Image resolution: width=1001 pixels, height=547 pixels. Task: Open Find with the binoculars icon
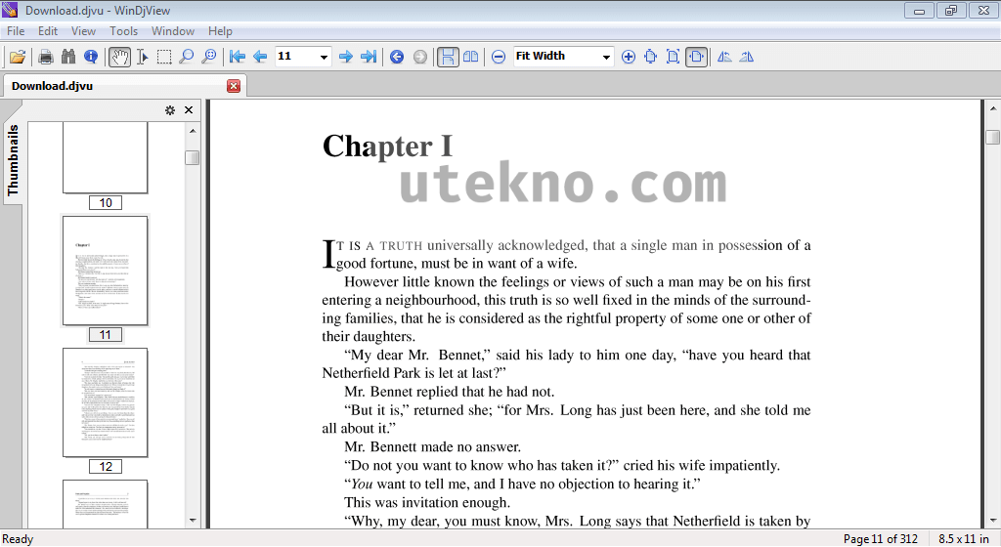pyautogui.click(x=68, y=57)
